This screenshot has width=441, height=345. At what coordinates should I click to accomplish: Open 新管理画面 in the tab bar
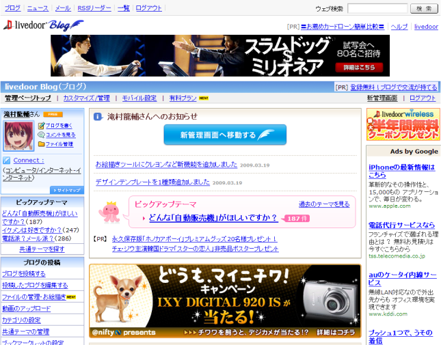(382, 98)
